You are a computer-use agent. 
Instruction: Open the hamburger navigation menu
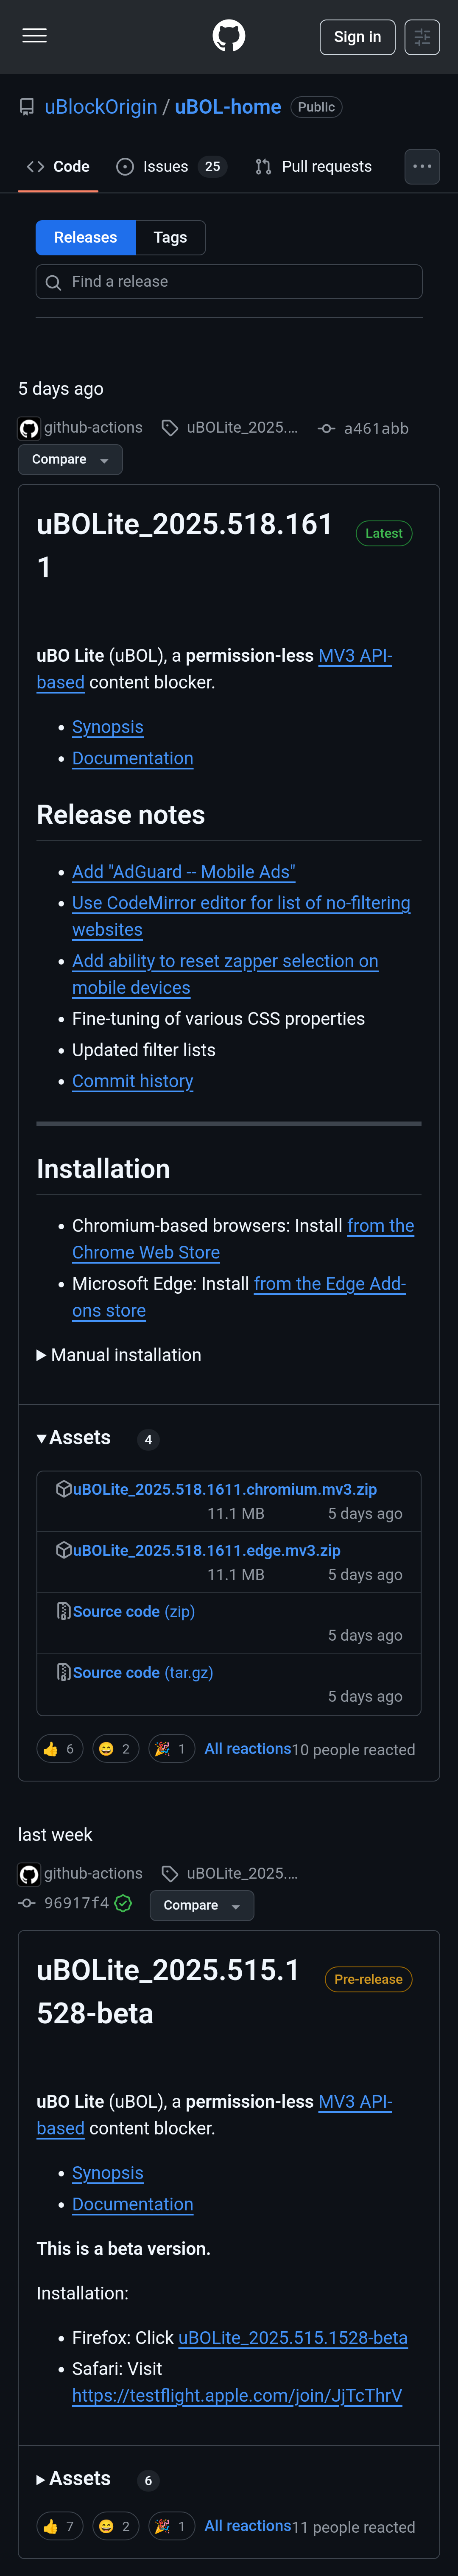[x=35, y=36]
